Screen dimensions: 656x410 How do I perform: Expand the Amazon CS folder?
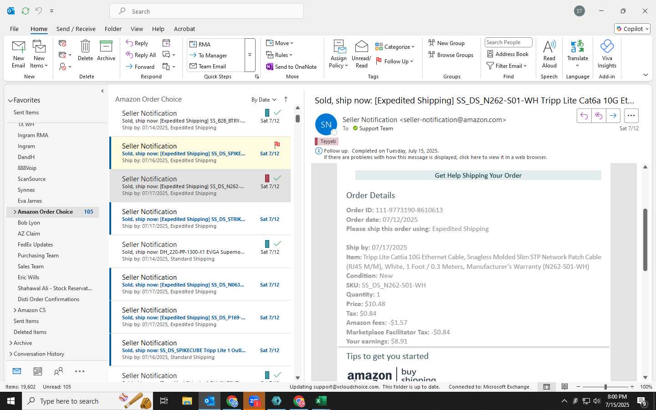[15, 310]
